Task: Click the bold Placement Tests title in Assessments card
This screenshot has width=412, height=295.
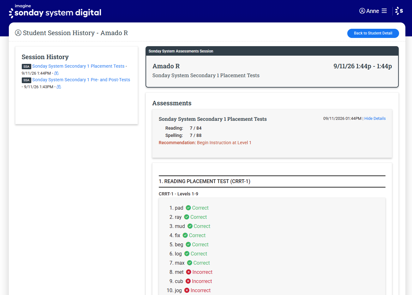Action: pyautogui.click(x=213, y=119)
